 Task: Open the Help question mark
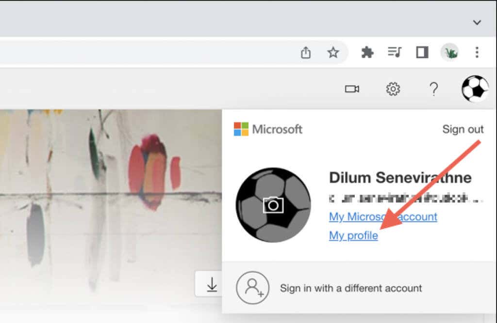[434, 89]
